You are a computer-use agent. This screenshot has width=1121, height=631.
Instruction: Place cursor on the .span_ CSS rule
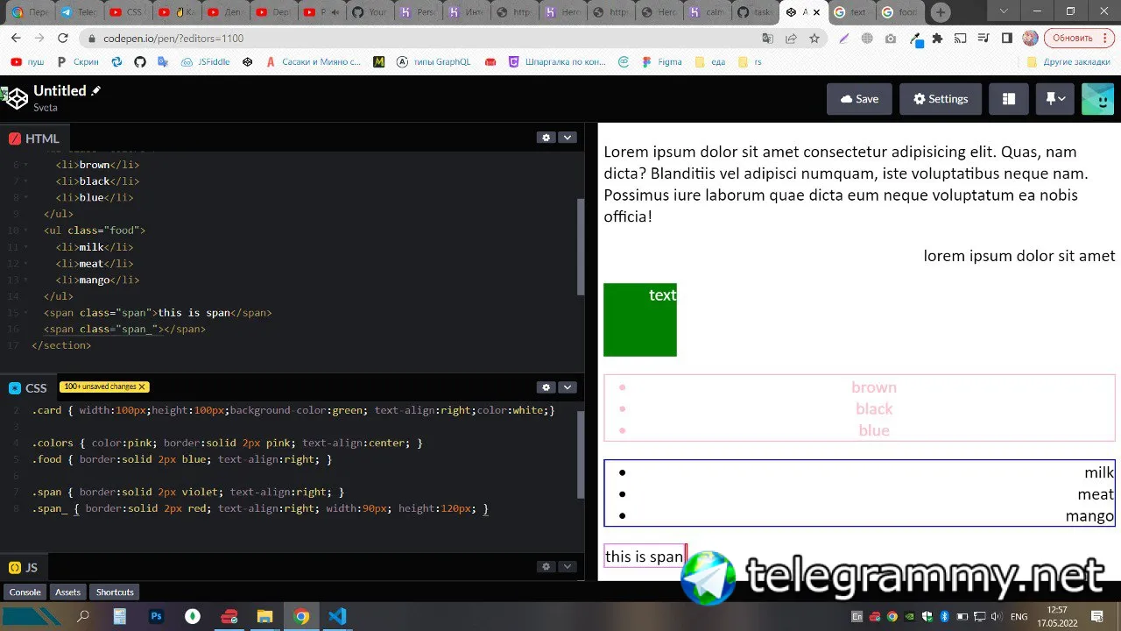pos(260,508)
